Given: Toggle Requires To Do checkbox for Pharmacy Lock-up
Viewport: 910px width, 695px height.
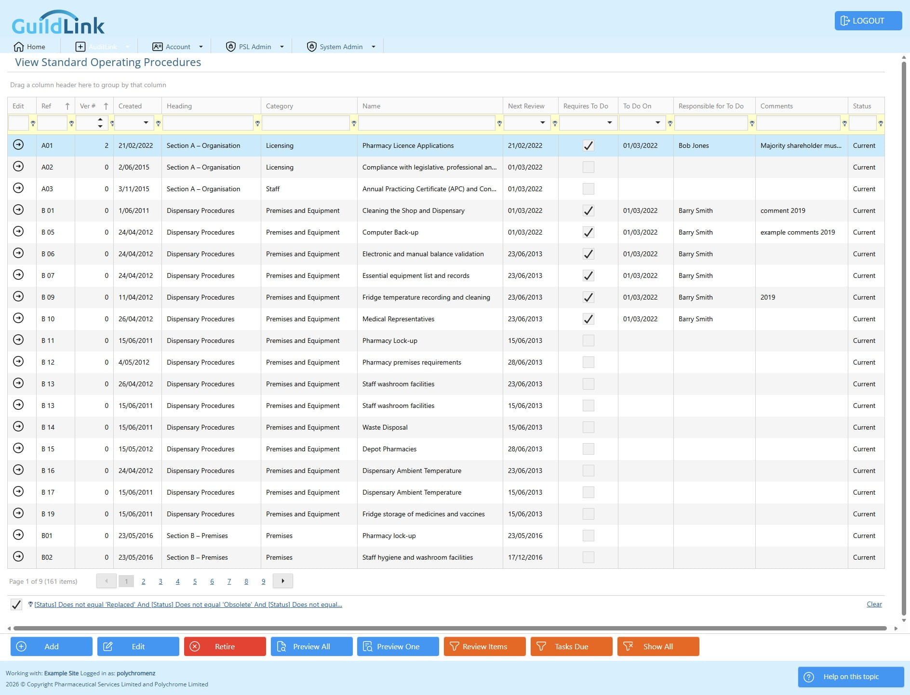Looking at the screenshot, I should (588, 341).
